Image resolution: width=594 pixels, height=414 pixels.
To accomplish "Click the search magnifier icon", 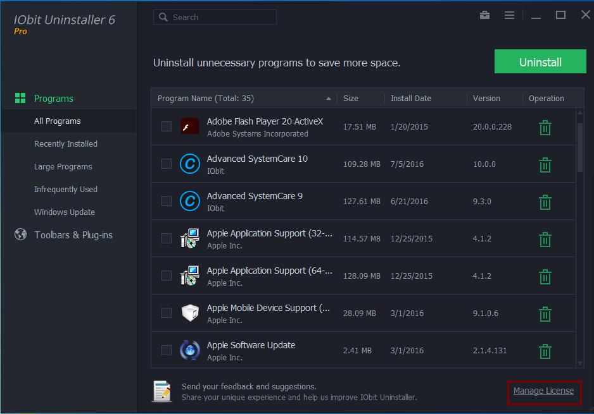I will (x=163, y=17).
